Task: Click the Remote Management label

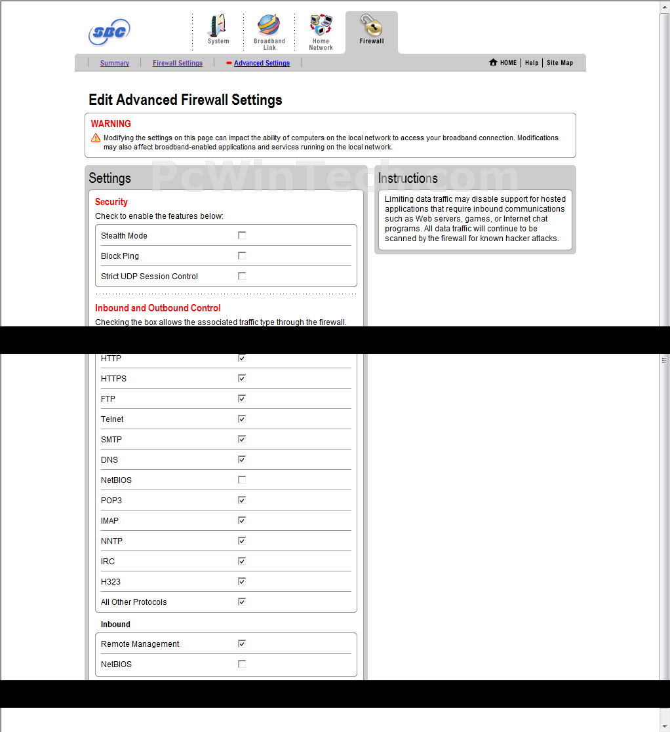Action: 140,644
